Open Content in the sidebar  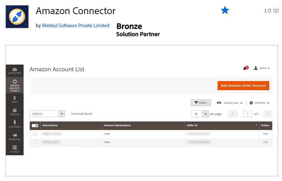(x=15, y=149)
